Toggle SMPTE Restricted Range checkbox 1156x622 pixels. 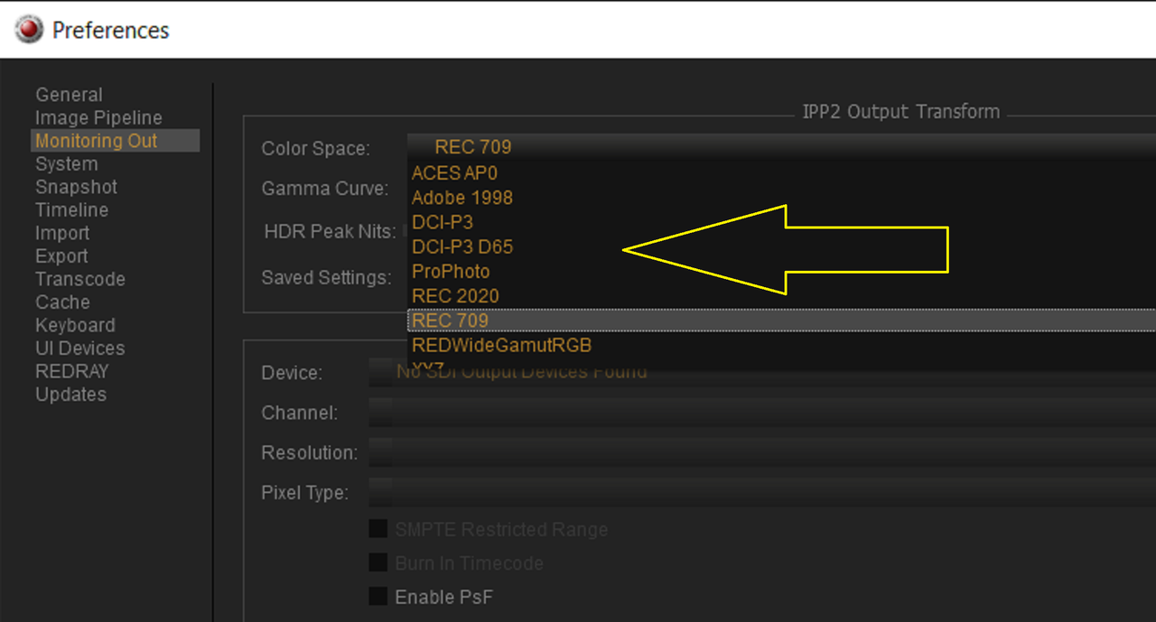(x=378, y=529)
